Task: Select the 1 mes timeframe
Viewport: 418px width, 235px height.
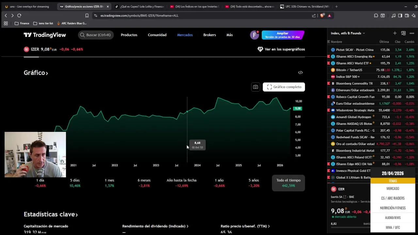Action: click(109, 183)
